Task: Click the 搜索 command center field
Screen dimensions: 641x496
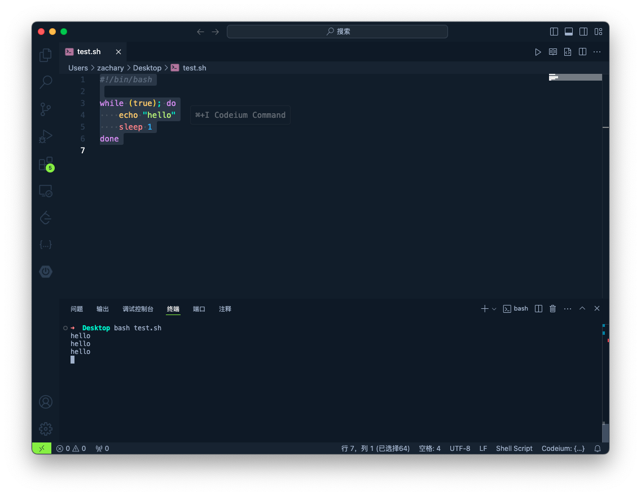Action: click(x=337, y=32)
